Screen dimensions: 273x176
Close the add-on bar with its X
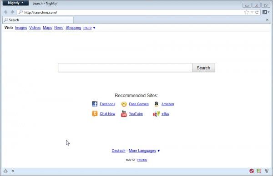[x=13, y=171]
